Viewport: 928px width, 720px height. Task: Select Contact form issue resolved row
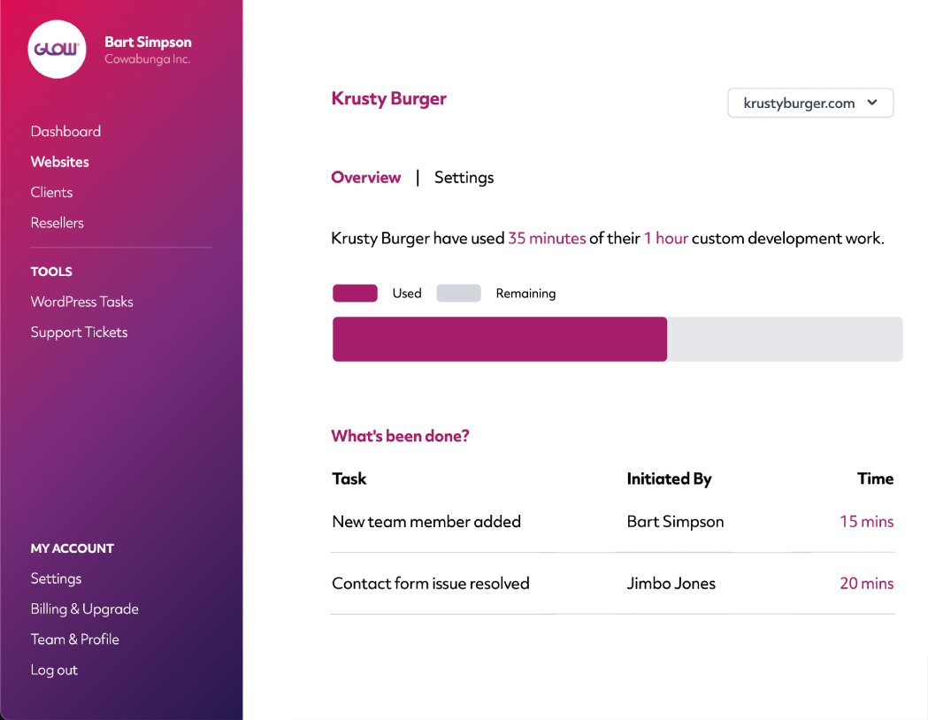[612, 583]
